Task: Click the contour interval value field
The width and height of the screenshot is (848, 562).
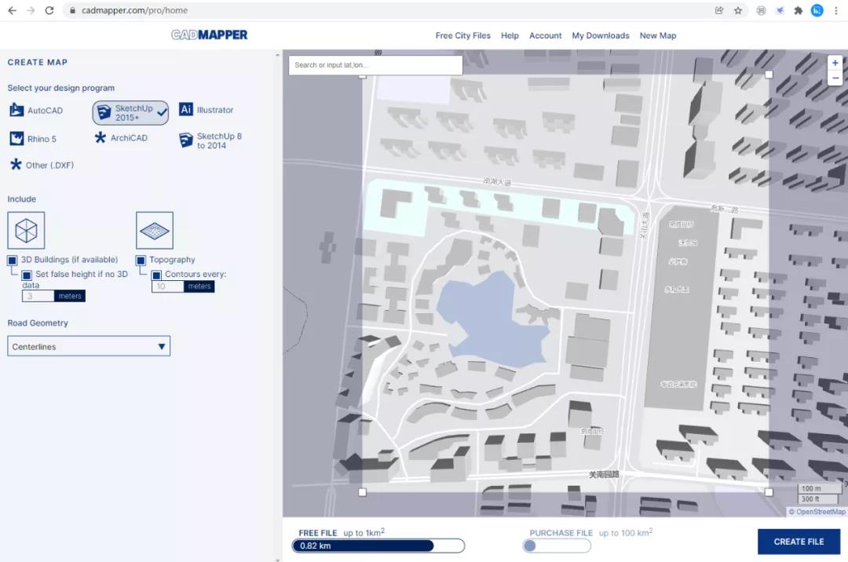Action: (x=168, y=286)
